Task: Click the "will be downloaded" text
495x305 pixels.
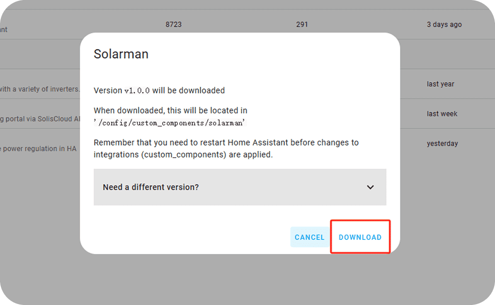Action: [x=189, y=90]
